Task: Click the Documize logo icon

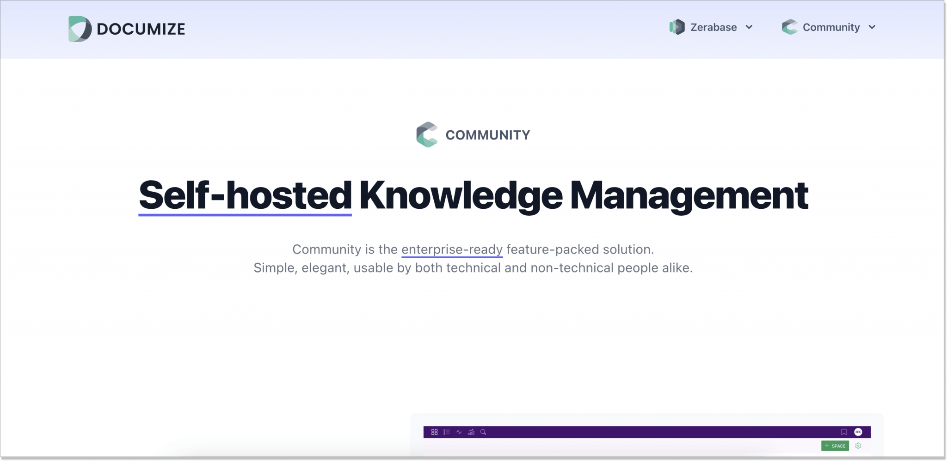Action: pyautogui.click(x=80, y=28)
